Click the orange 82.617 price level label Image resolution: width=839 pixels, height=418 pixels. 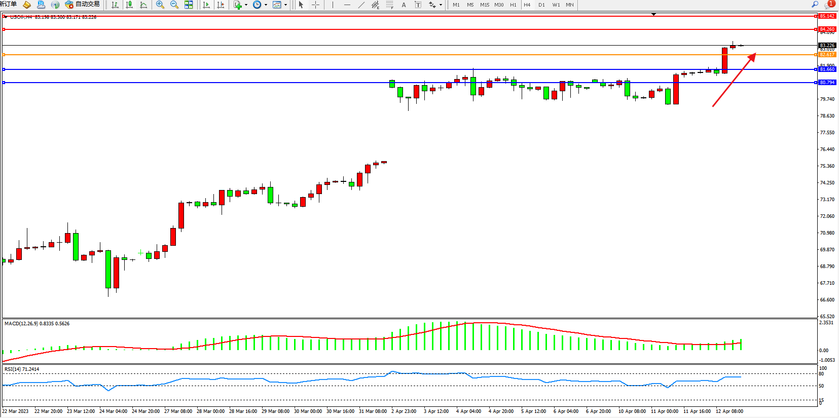coord(827,54)
